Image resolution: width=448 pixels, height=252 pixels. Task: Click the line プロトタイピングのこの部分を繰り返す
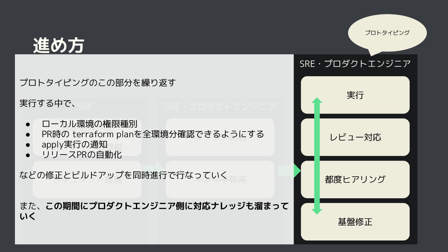(x=98, y=83)
